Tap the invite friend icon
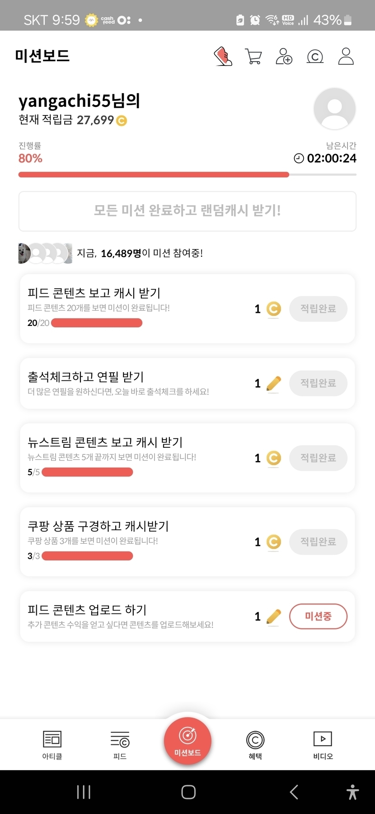The height and width of the screenshot is (814, 375). click(x=284, y=57)
